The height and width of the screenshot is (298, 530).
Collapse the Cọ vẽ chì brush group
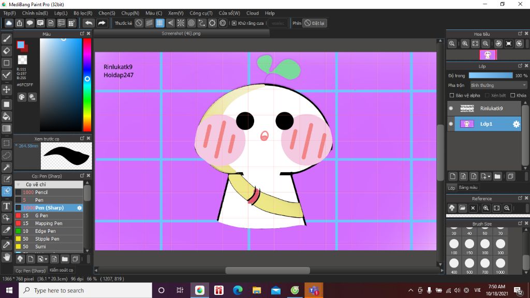(x=19, y=184)
